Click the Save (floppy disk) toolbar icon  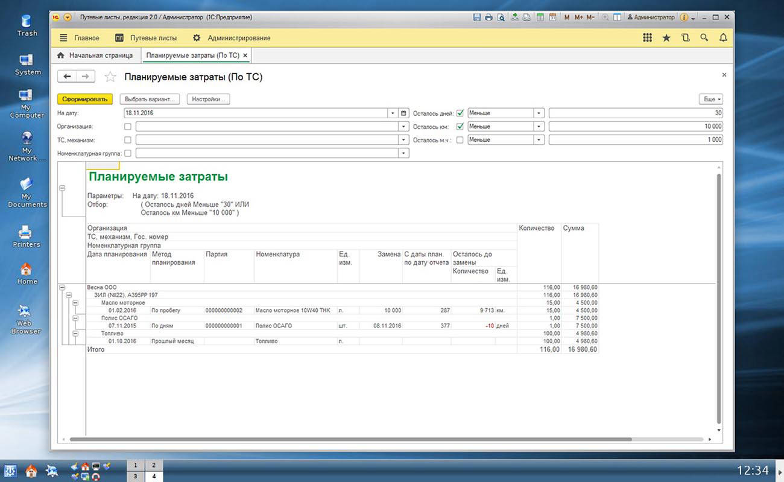(477, 17)
